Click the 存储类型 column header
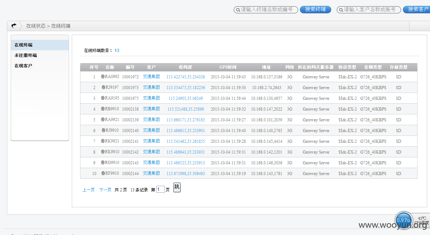The width and height of the screenshot is (430, 235). (x=398, y=67)
